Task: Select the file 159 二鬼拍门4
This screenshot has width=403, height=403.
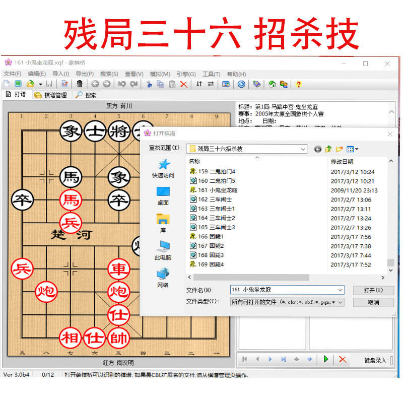Action: 212,171
